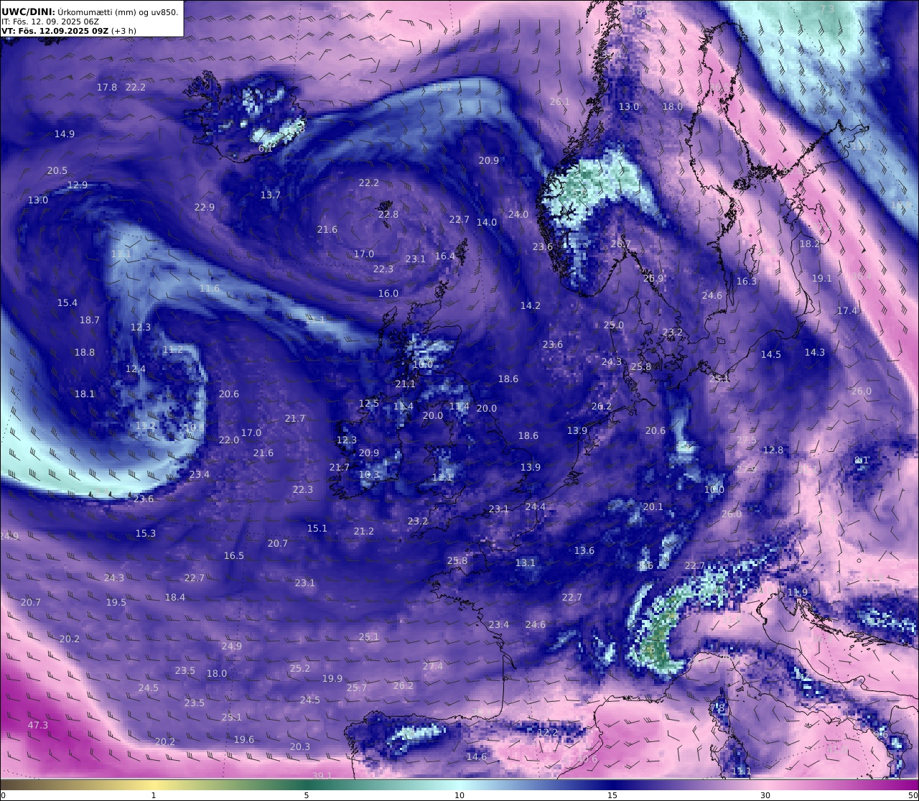Pick the 20.3 value label
The height and width of the screenshot is (801, 919).
(300, 747)
